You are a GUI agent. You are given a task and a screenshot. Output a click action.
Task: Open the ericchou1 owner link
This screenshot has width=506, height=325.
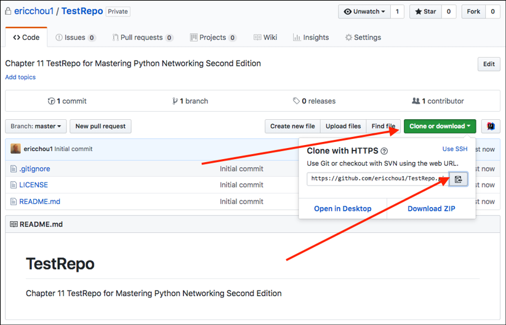click(x=34, y=11)
